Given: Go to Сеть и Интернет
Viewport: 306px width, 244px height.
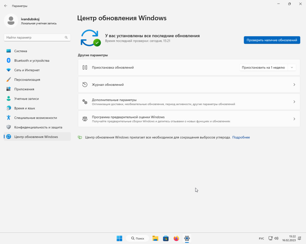Looking at the screenshot, I should click(37, 70).
